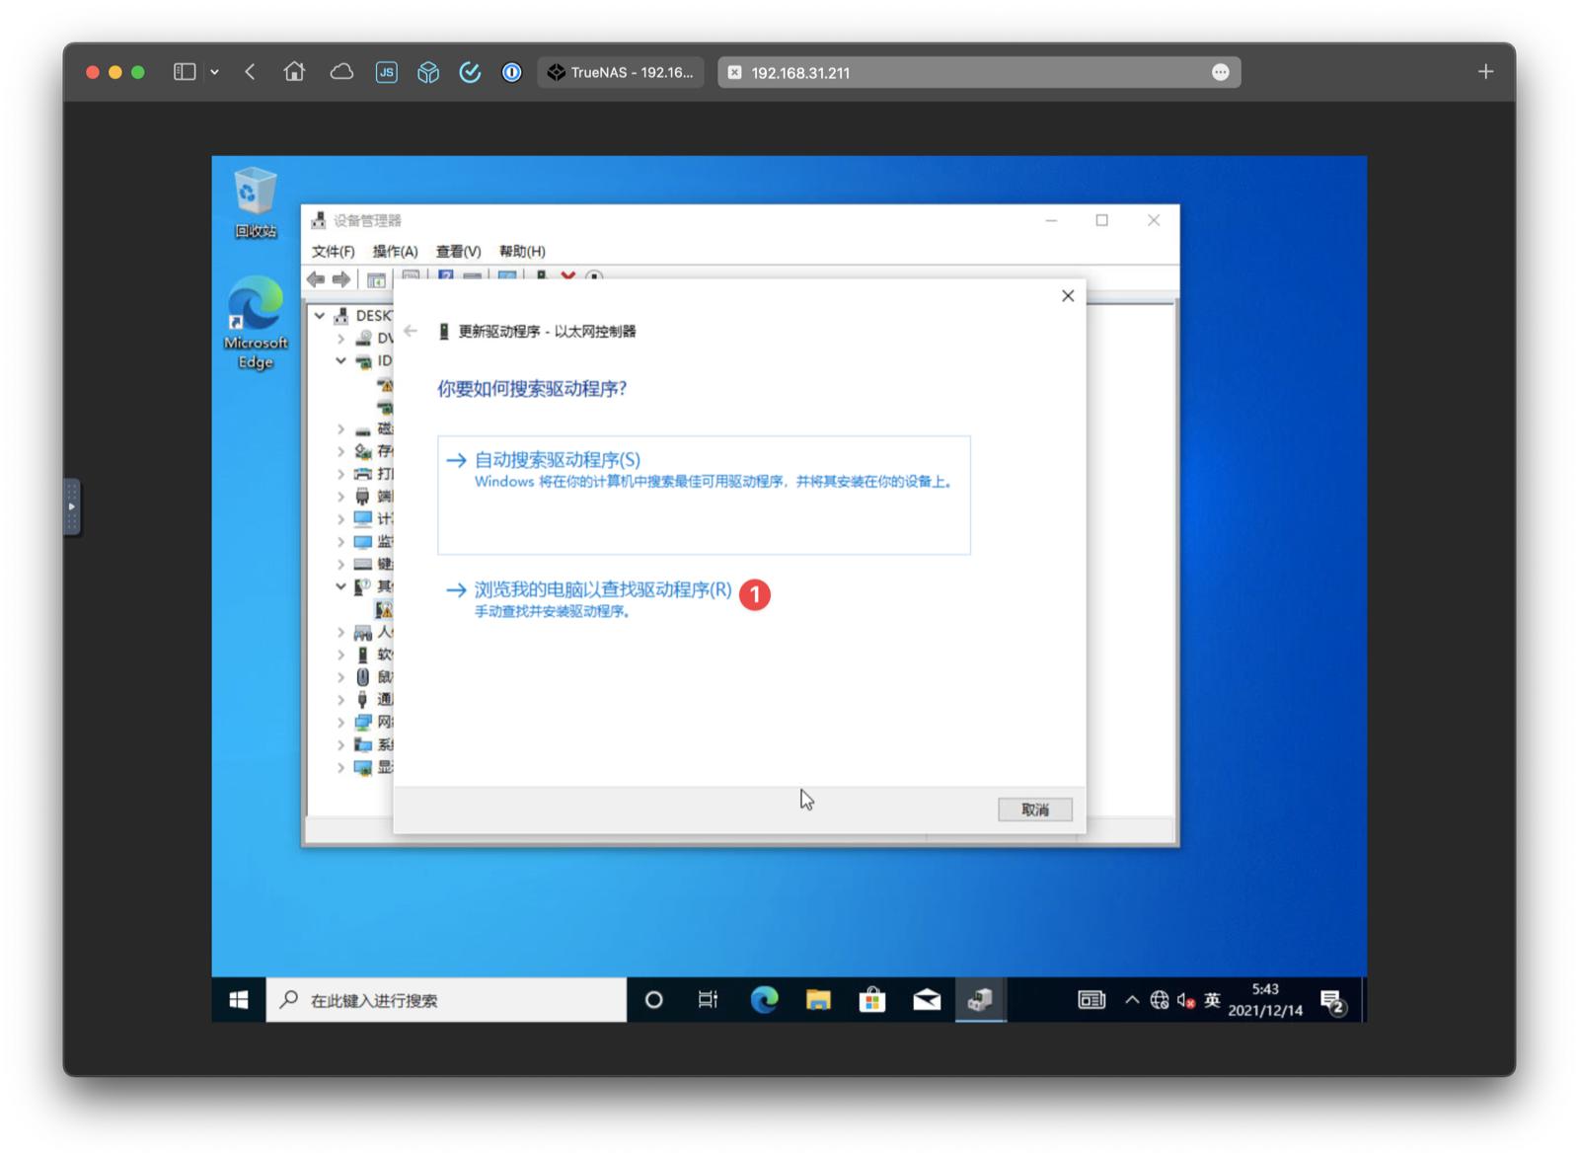Open the 文件(F) menu

pos(332,251)
